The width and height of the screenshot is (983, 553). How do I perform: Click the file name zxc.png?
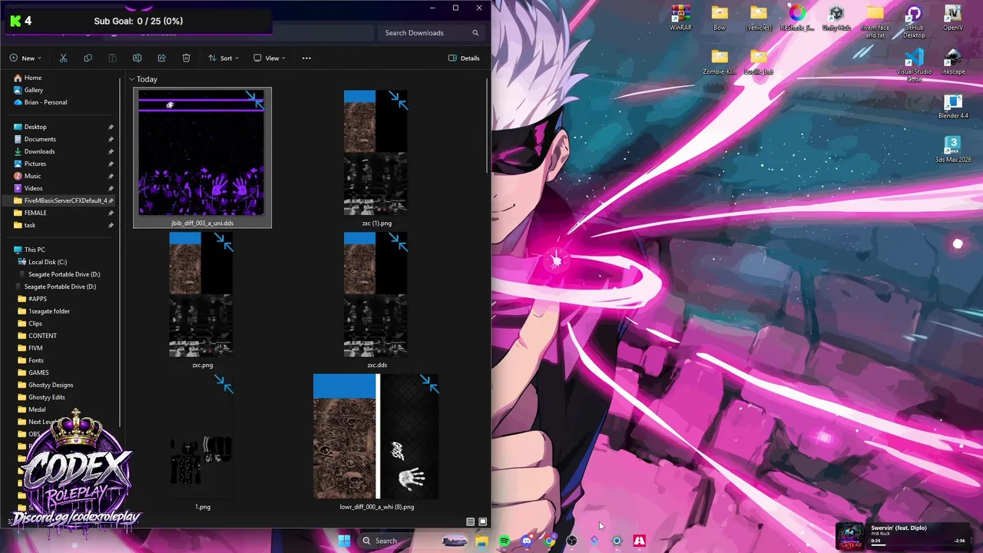202,365
